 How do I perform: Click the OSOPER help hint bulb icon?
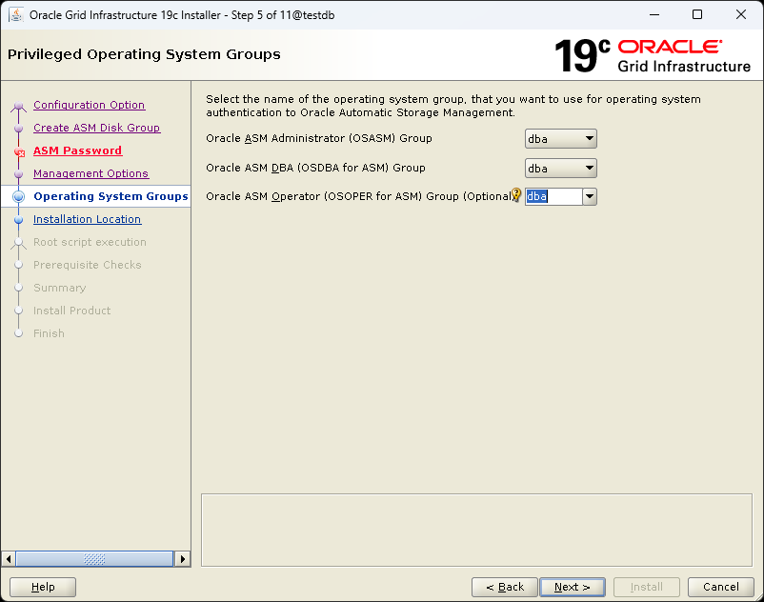(516, 195)
